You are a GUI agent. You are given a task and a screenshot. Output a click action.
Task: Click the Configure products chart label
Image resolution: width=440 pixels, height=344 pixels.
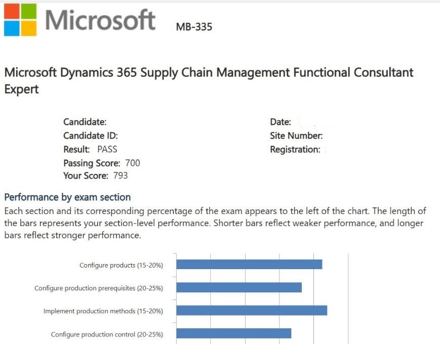pos(121,265)
